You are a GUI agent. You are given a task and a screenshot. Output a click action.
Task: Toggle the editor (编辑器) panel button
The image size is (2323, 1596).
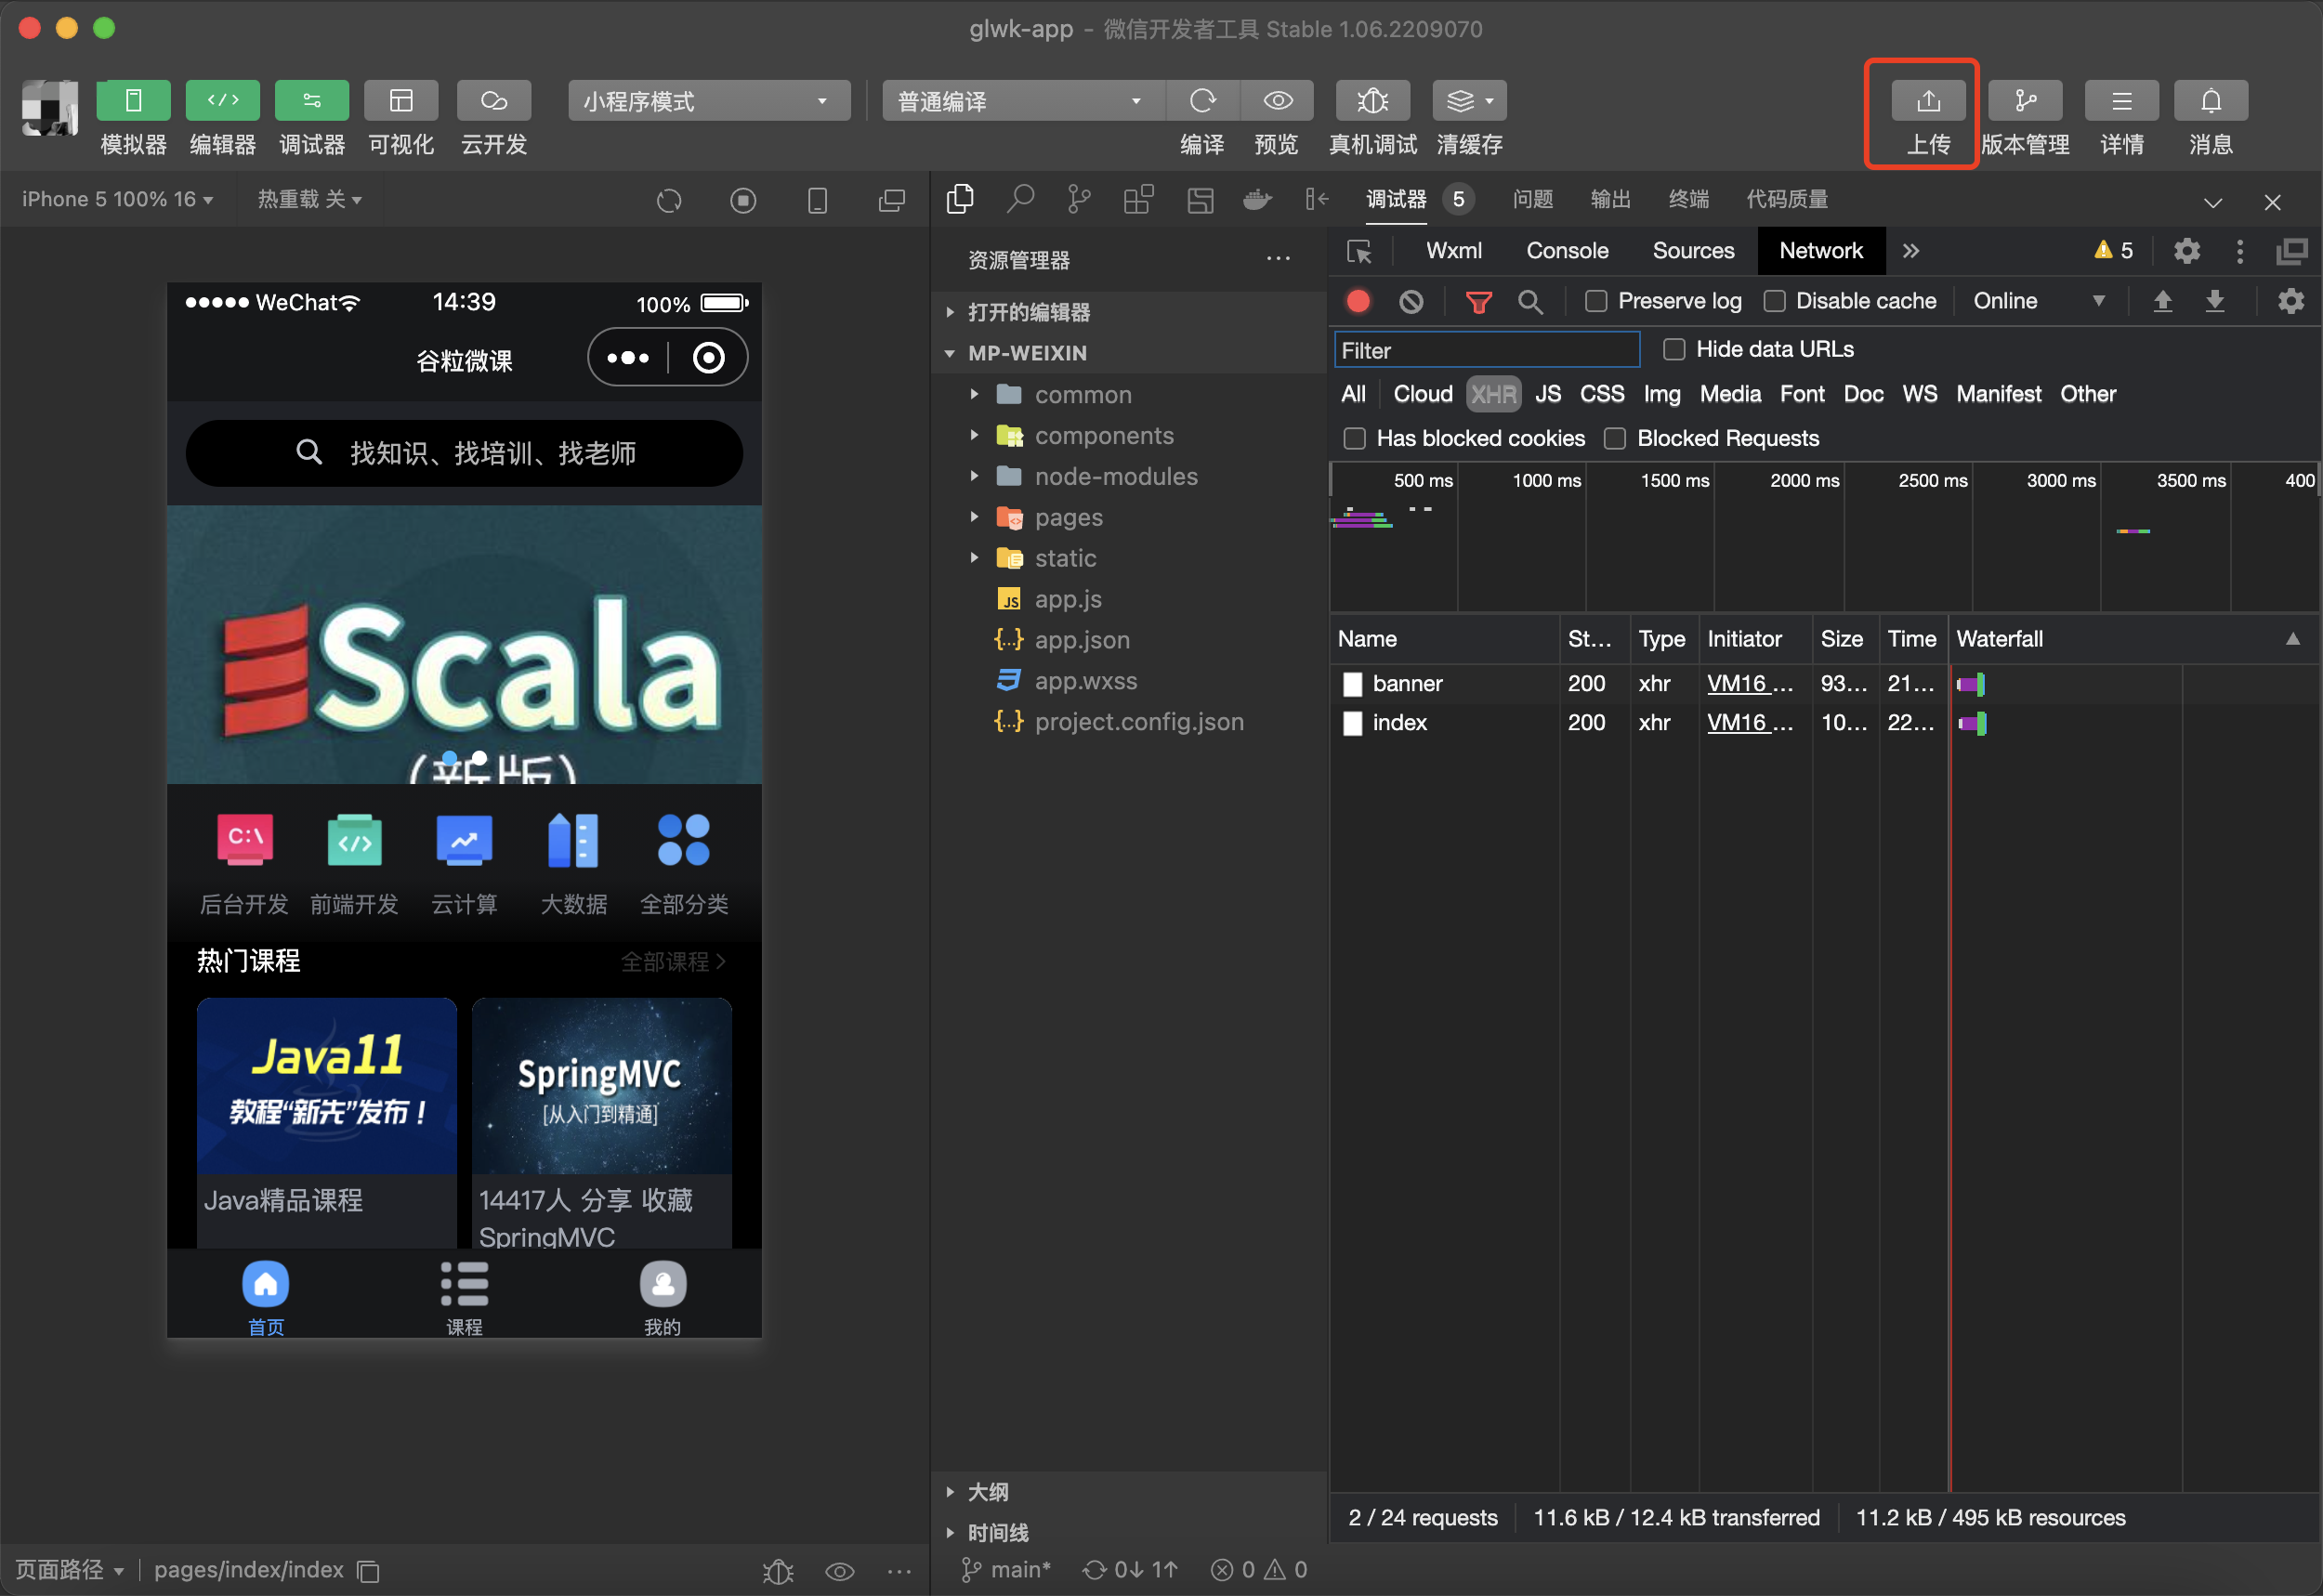[x=222, y=100]
